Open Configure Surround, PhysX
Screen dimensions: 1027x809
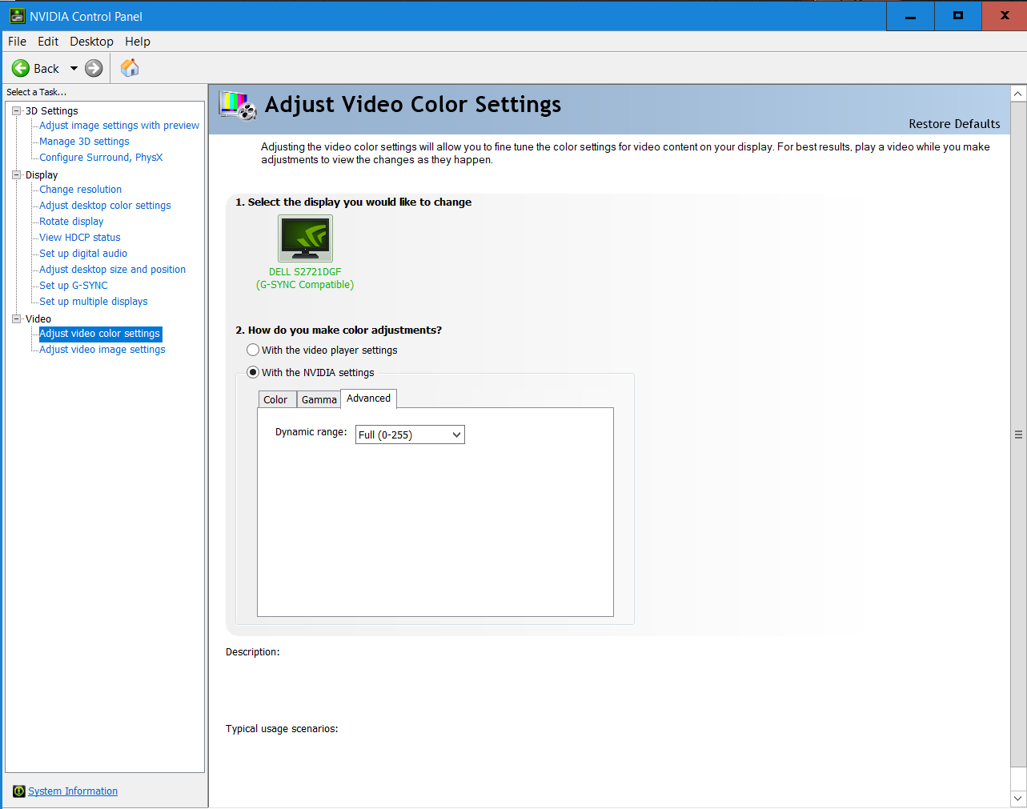[x=101, y=158]
